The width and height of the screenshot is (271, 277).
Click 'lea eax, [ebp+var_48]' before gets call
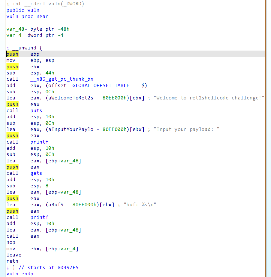[44, 161]
